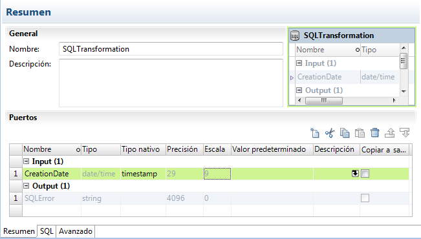Click the timestamp native type cell
Image resolution: width=421 pixels, height=239 pixels.
pyautogui.click(x=143, y=174)
